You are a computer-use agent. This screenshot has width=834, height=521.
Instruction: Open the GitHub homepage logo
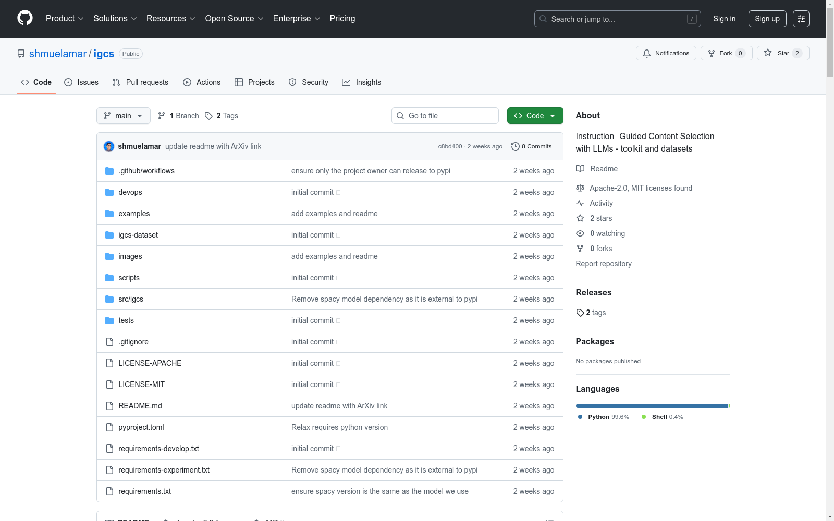click(x=25, y=18)
